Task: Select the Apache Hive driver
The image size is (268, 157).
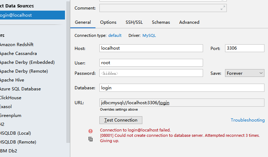Action: [12, 80]
